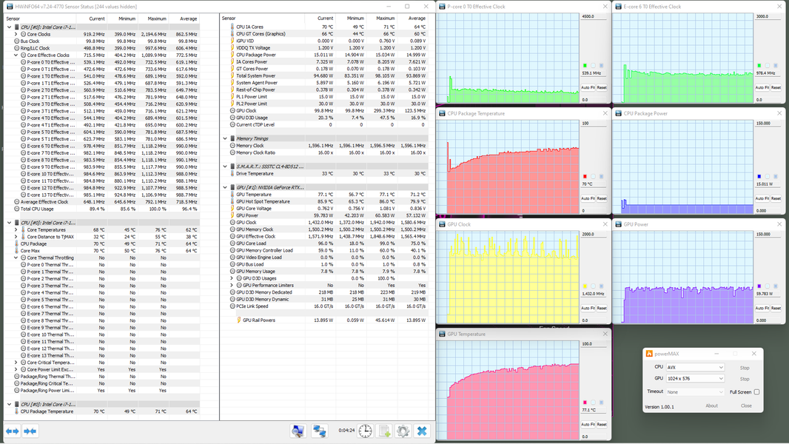Click the Maximum column header in right pane
This screenshot has width=789, height=444.
pos(381,18)
